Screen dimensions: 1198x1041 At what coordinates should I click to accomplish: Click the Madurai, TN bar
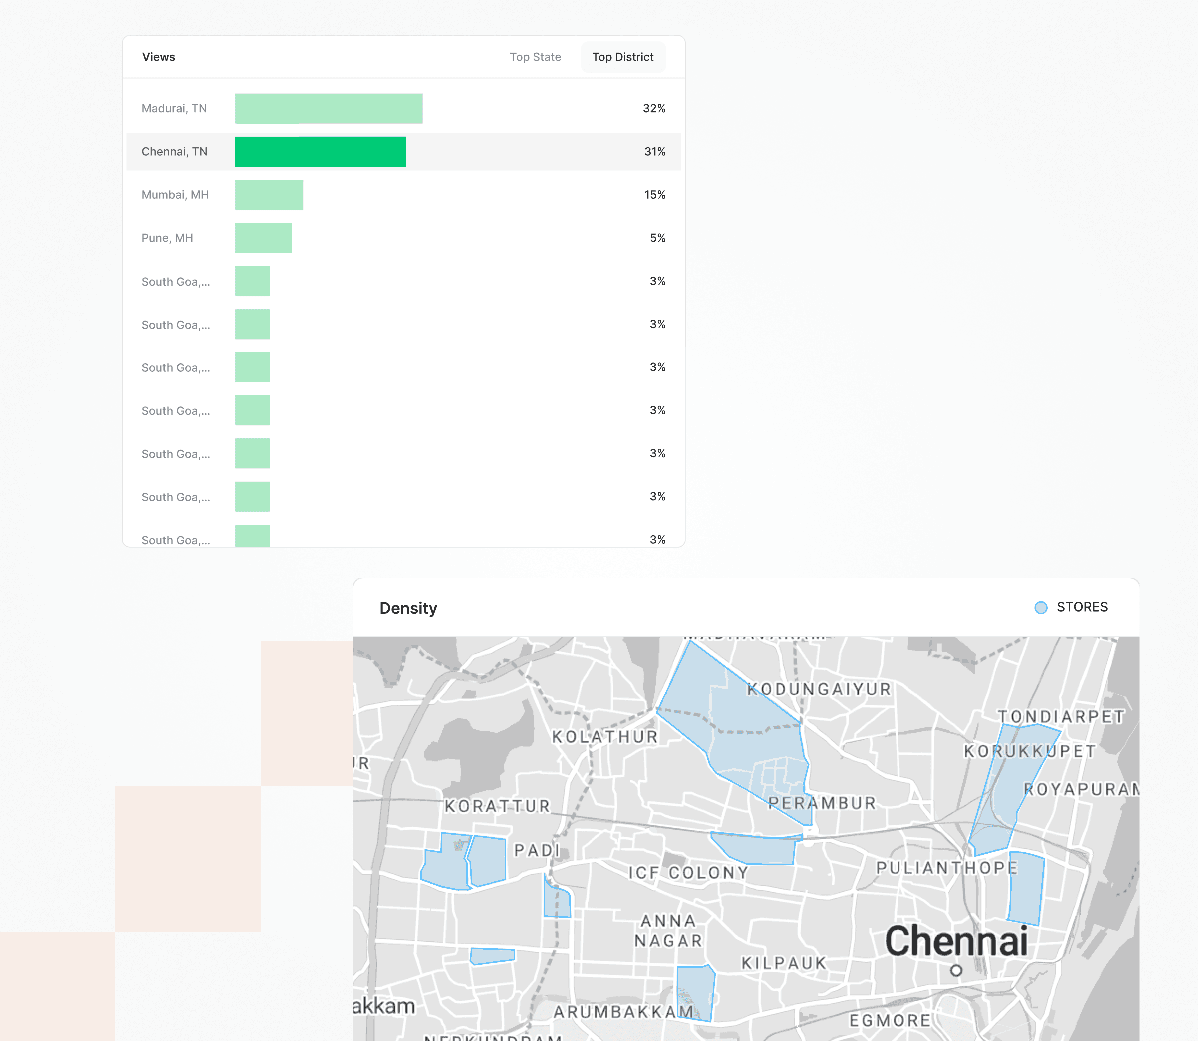(328, 109)
